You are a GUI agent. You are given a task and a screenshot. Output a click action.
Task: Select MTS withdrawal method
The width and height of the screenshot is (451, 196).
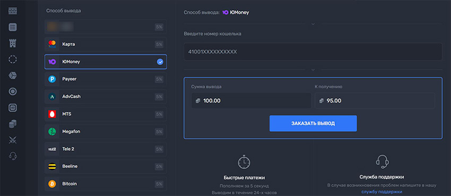(x=106, y=114)
